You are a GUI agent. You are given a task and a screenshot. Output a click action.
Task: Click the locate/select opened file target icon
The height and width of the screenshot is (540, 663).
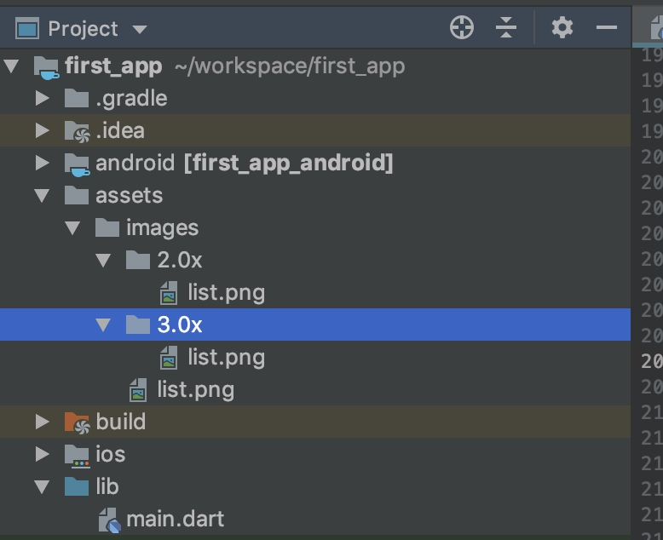[461, 28]
